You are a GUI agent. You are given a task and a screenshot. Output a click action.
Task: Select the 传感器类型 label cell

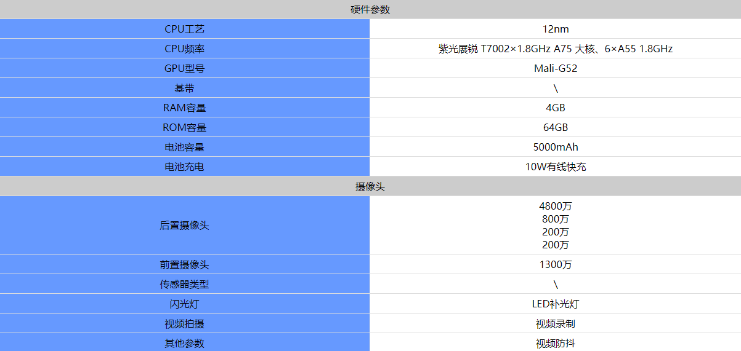(x=185, y=284)
